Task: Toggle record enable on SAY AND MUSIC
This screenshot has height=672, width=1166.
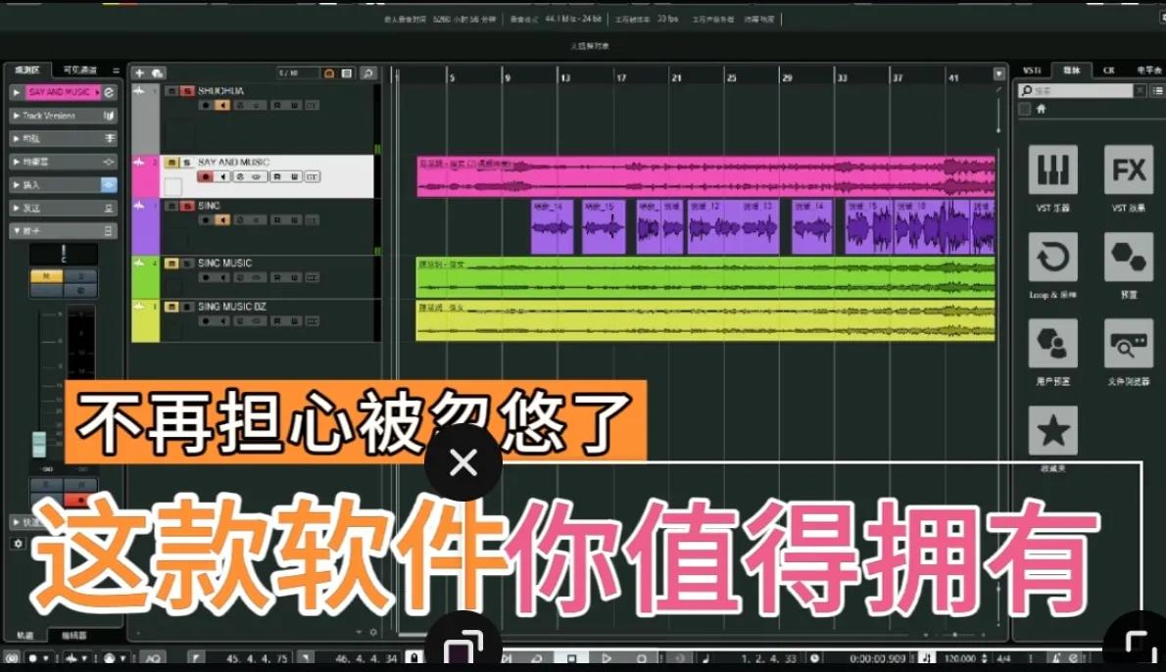Action: [x=205, y=177]
